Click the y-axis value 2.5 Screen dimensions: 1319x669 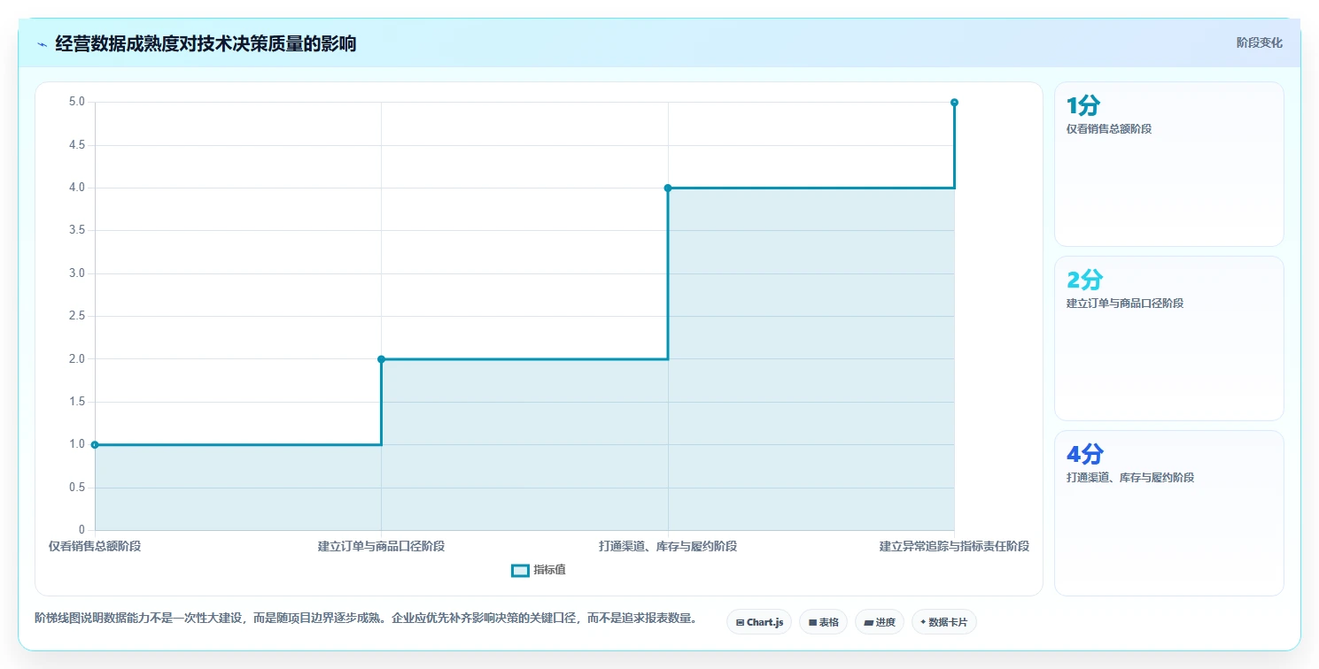coord(77,316)
